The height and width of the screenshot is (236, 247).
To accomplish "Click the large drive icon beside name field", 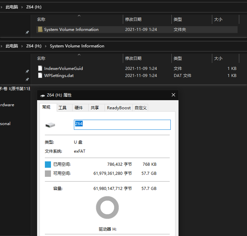I will [x=50, y=125].
